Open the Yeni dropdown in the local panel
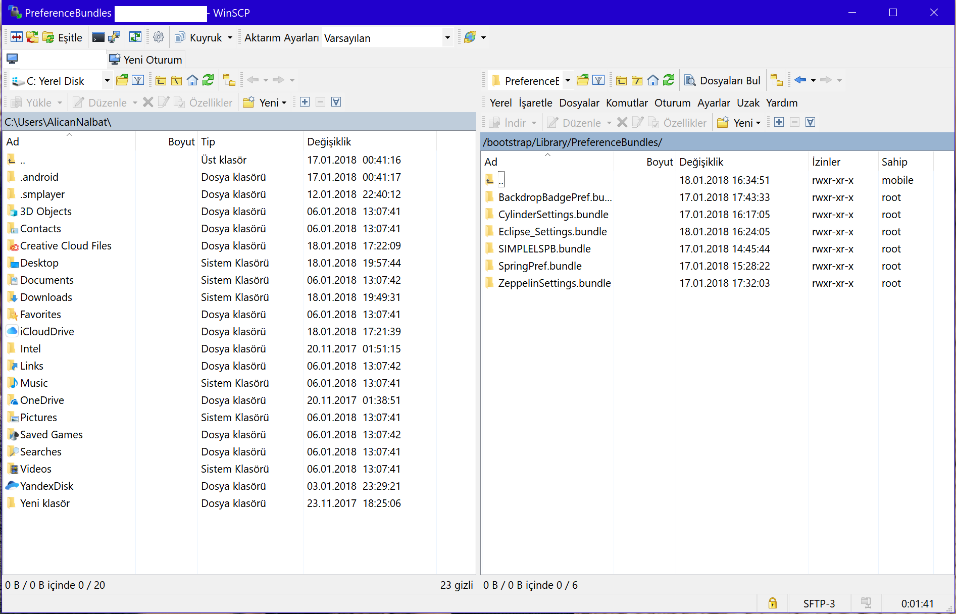 pyautogui.click(x=265, y=103)
